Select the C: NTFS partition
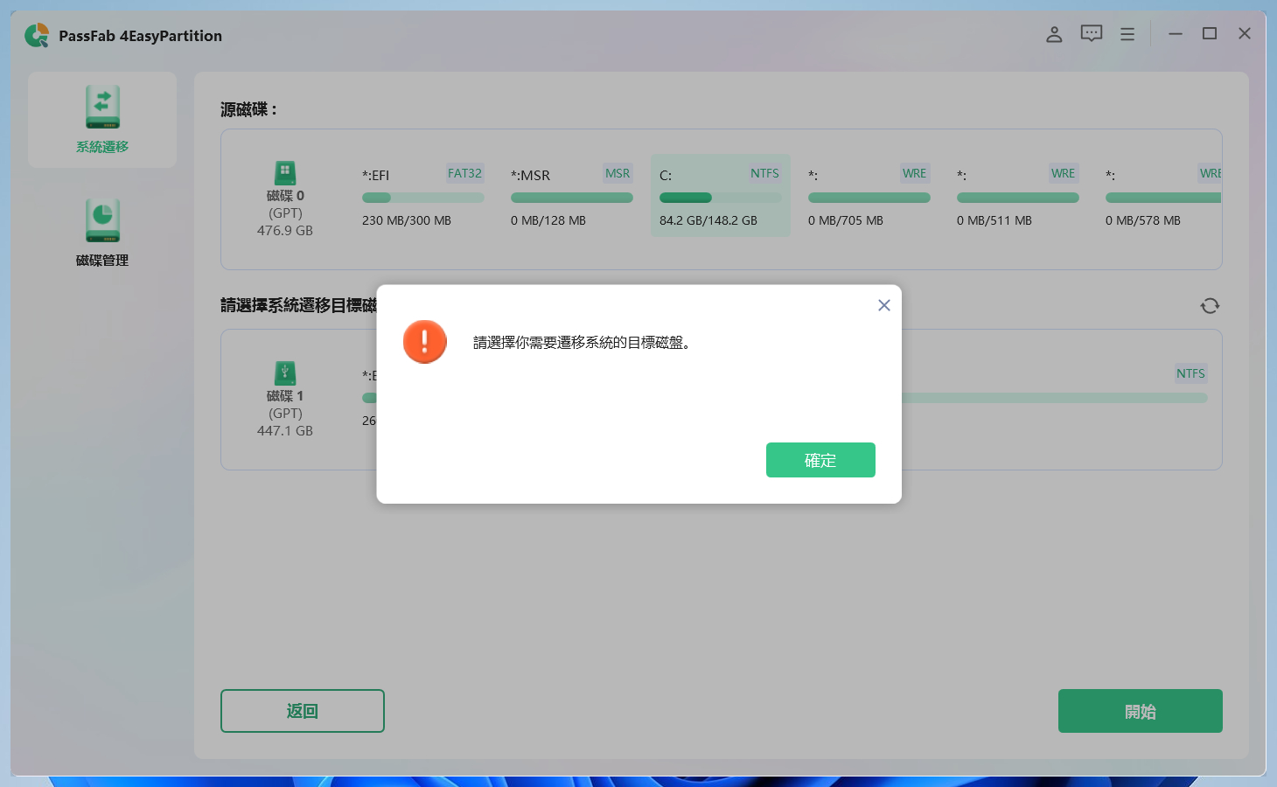The height and width of the screenshot is (787, 1277). pyautogui.click(x=720, y=196)
